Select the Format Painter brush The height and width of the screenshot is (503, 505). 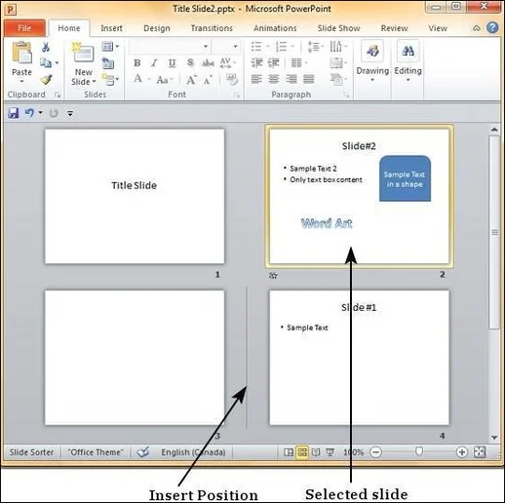point(46,79)
